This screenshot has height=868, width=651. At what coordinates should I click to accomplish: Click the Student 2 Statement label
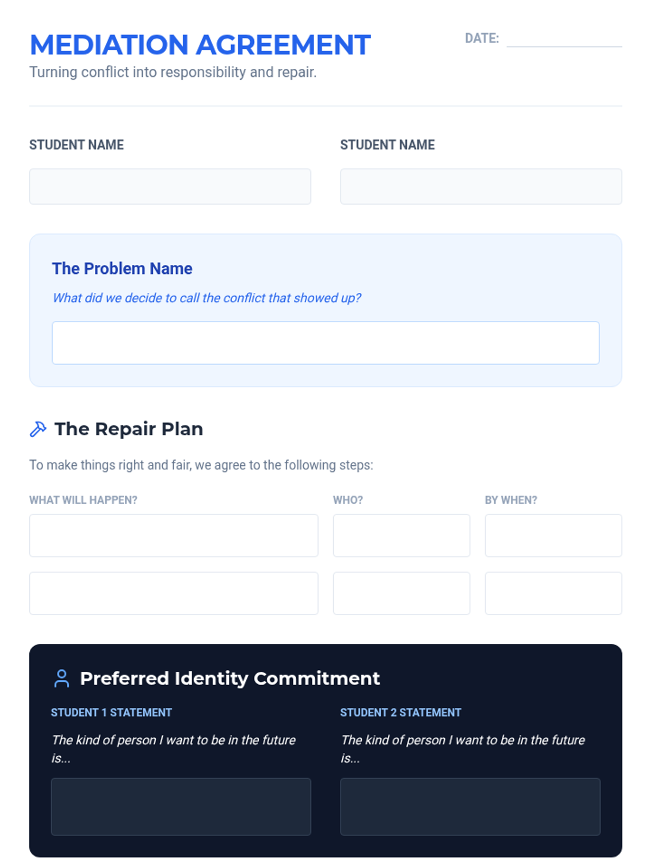coord(400,712)
